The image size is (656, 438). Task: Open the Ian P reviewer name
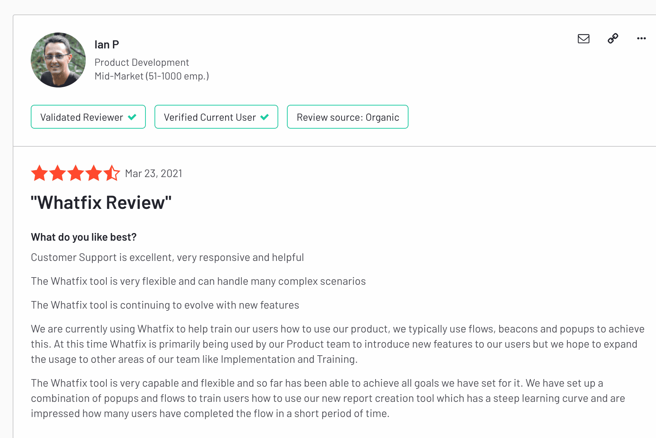(107, 44)
